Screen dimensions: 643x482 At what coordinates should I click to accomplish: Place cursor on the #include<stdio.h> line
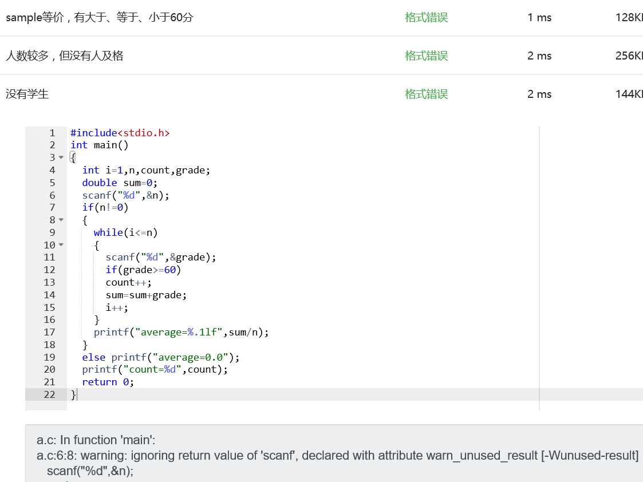click(x=120, y=133)
